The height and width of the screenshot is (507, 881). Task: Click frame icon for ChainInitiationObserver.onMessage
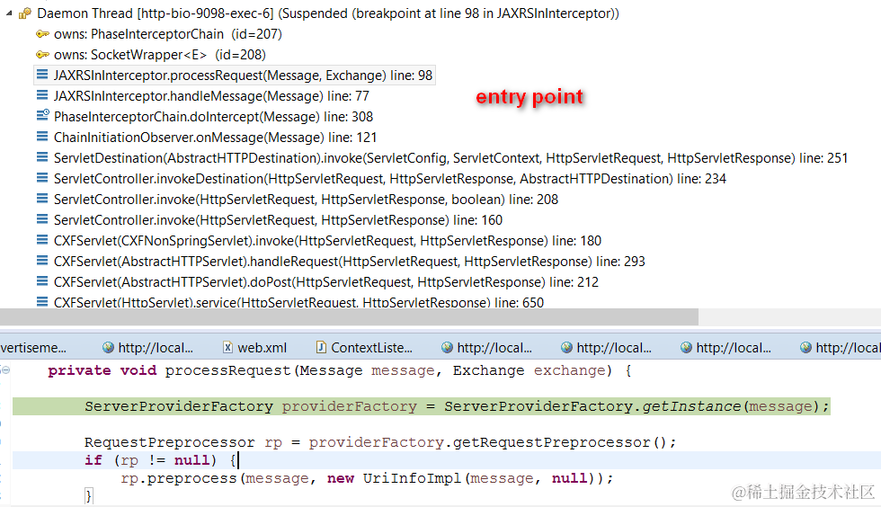tap(42, 137)
